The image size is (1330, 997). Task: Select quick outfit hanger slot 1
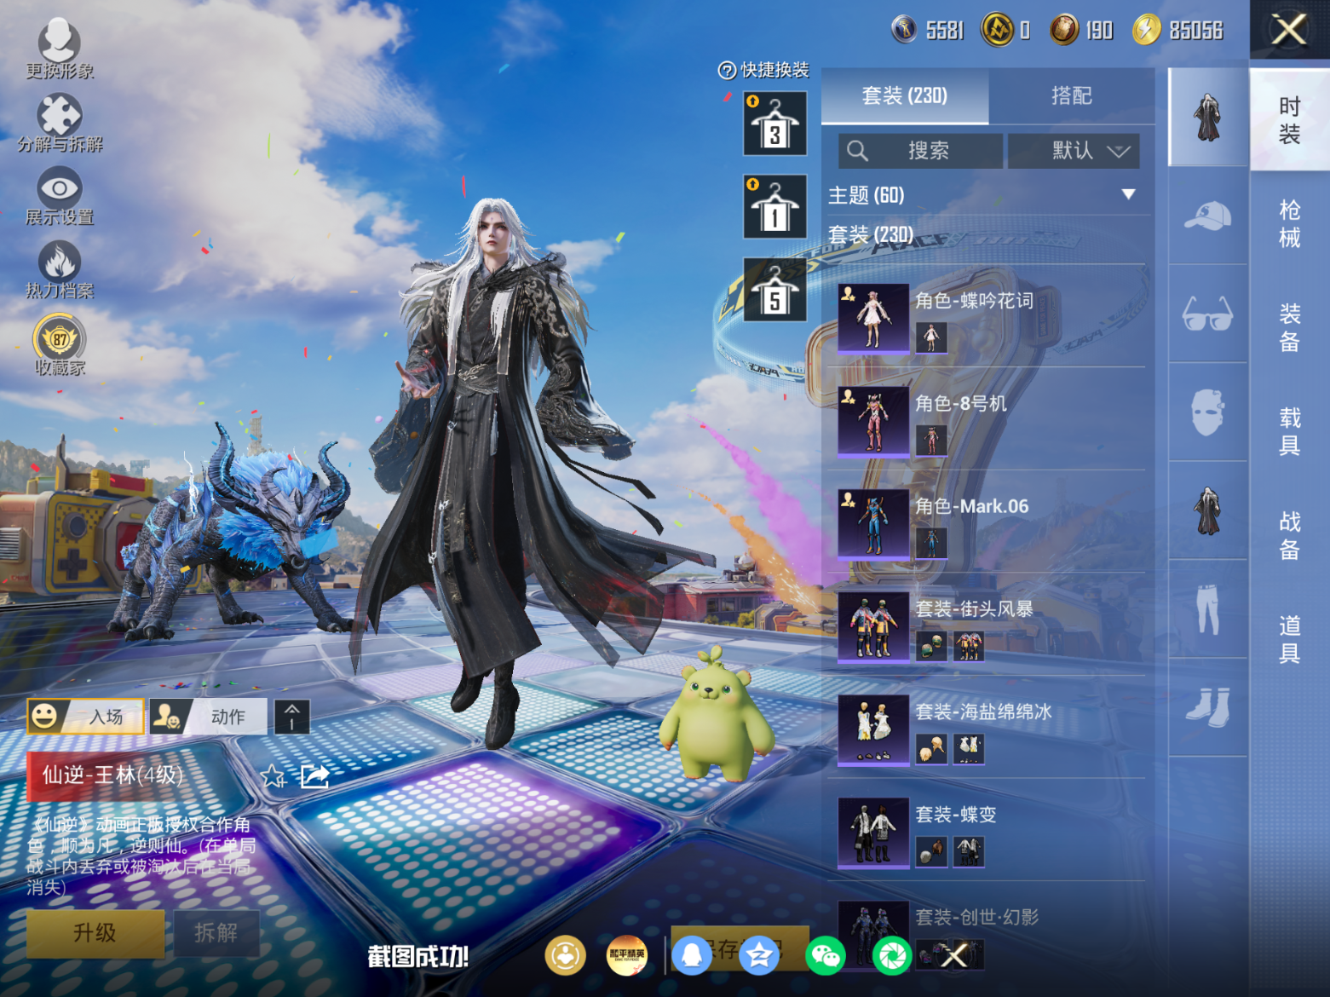coord(774,206)
